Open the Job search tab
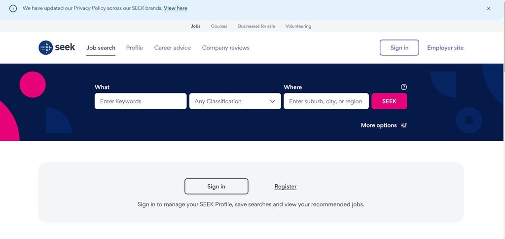Viewport: 505px width, 239px height. [x=101, y=48]
